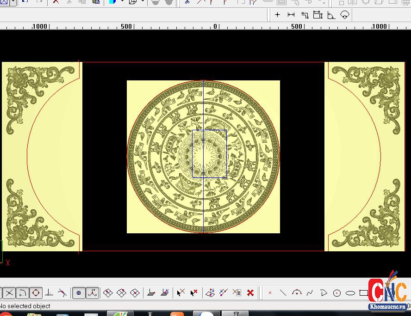Select the ellipse drawing tool
Image resolution: width=411 pixels, height=316 pixels.
(x=350, y=293)
